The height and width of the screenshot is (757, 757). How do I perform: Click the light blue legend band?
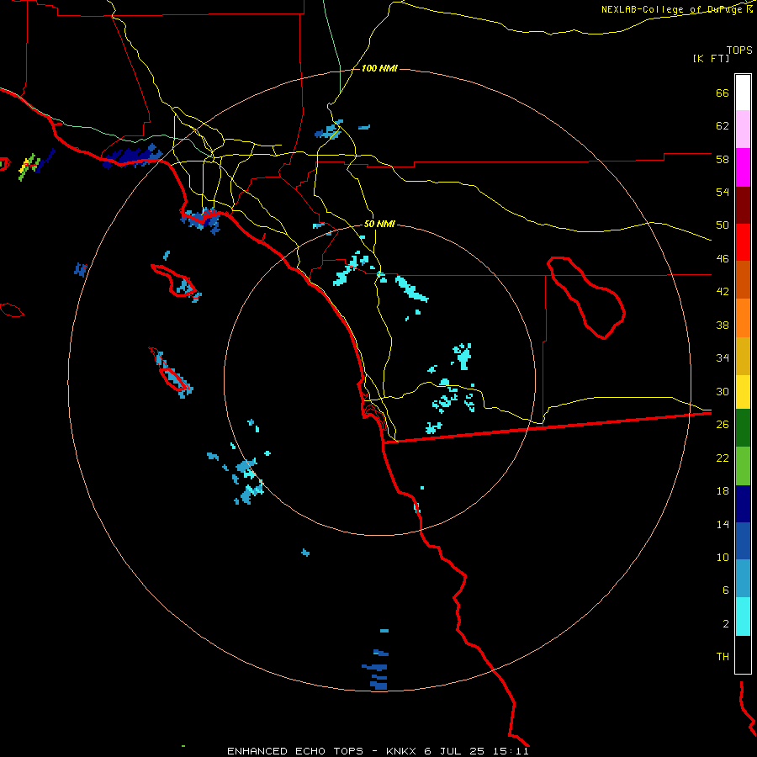pos(743,579)
